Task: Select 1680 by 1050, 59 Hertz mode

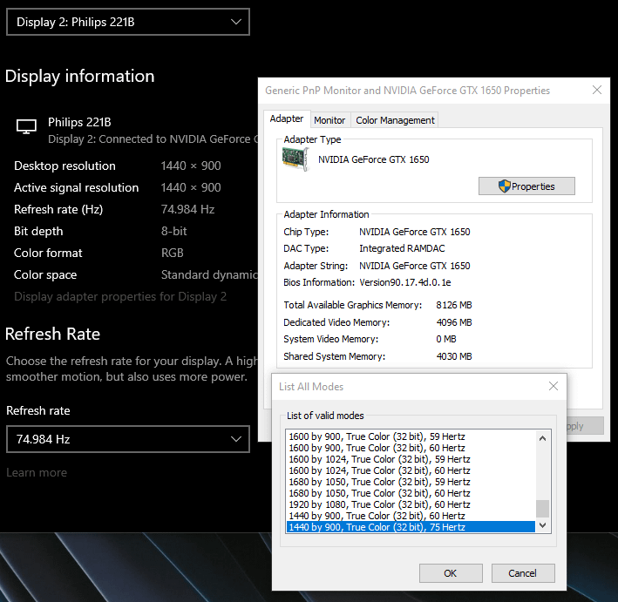Action: [410, 482]
